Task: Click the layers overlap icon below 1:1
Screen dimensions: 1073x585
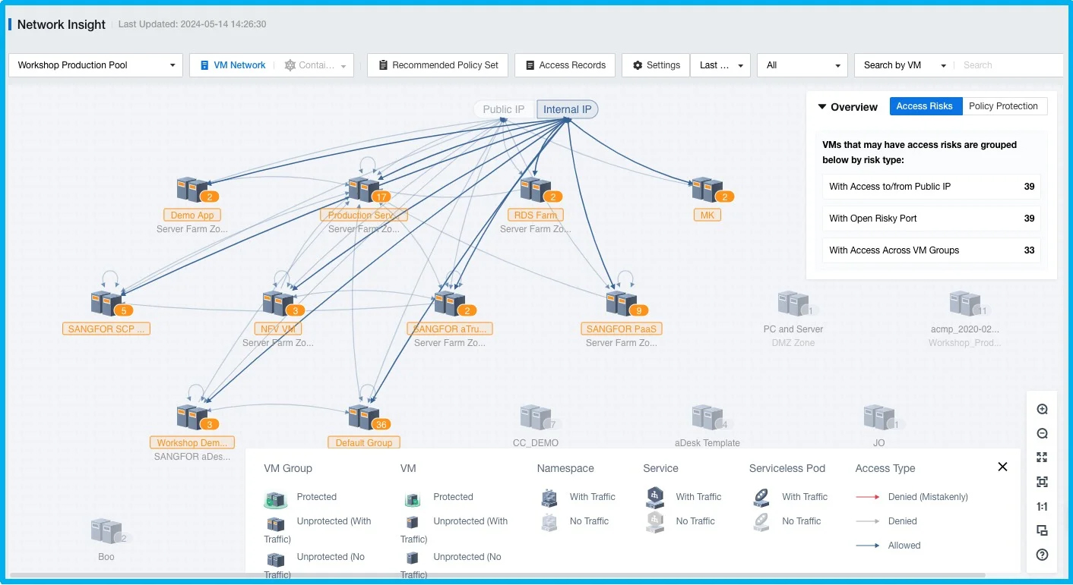Action: coord(1042,530)
